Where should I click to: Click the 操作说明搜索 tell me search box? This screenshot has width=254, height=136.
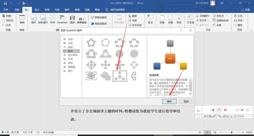coord(118,10)
